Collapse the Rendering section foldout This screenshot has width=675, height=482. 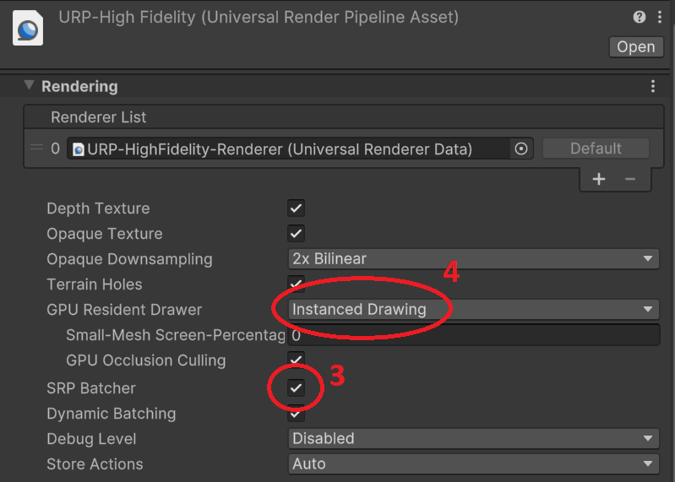point(29,85)
